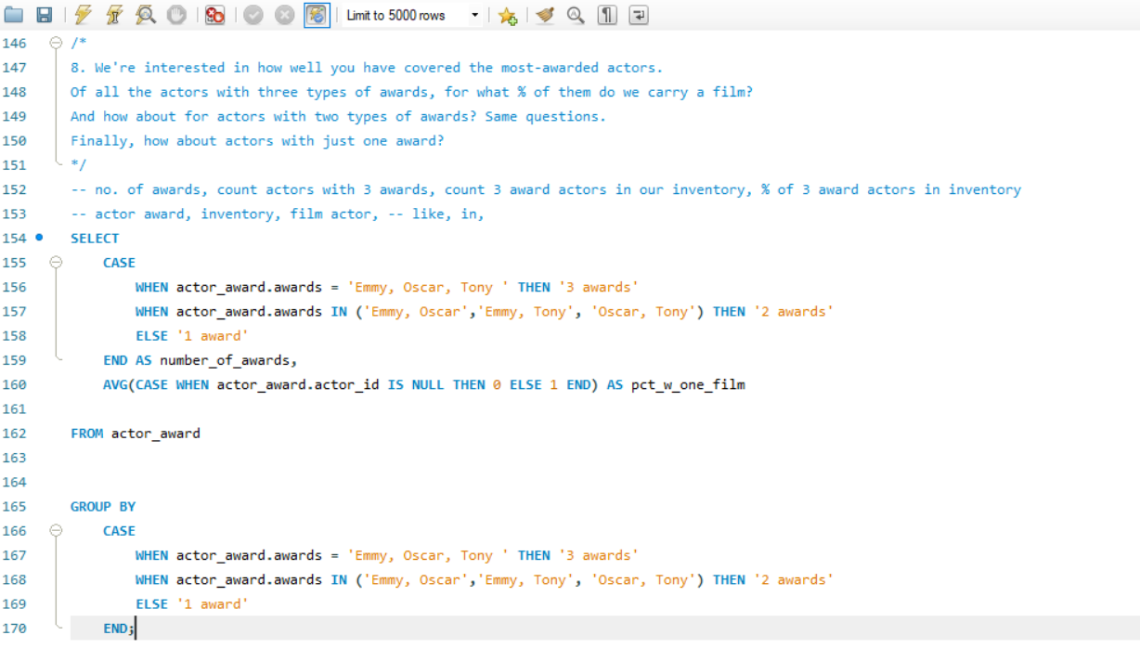Viewport: 1140px width, 648px height.
Task: Open a SQL script file
Action: pos(14,15)
